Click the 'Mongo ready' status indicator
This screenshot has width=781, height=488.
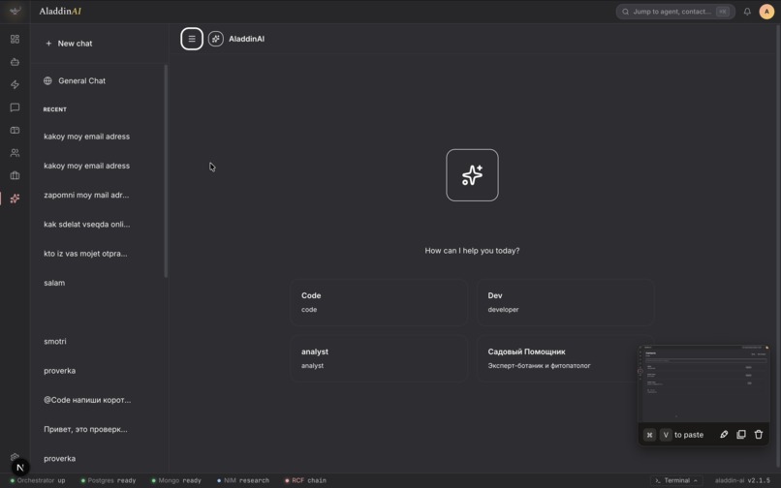point(176,480)
